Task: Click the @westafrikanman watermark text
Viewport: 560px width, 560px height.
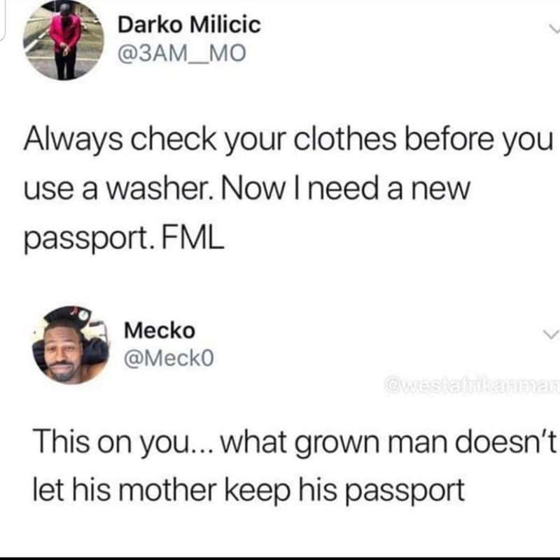Action: point(472,386)
